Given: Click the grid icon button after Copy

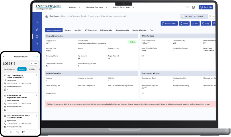Looking at the screenshot, I should coord(214,24).
